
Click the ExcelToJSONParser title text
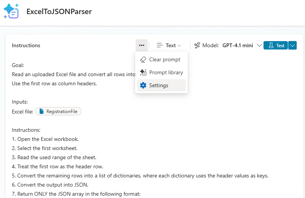point(59,11)
